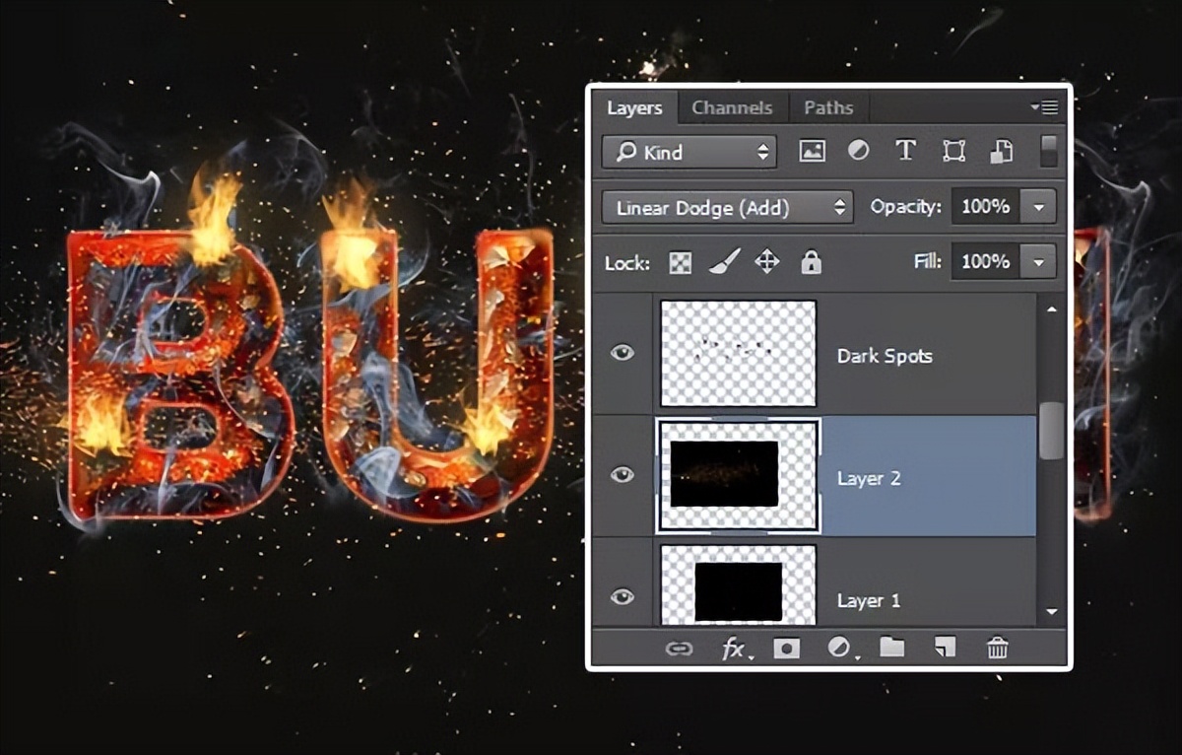This screenshot has height=755, width=1182.
Task: Click the layers scroll down arrow
Action: point(1051,612)
